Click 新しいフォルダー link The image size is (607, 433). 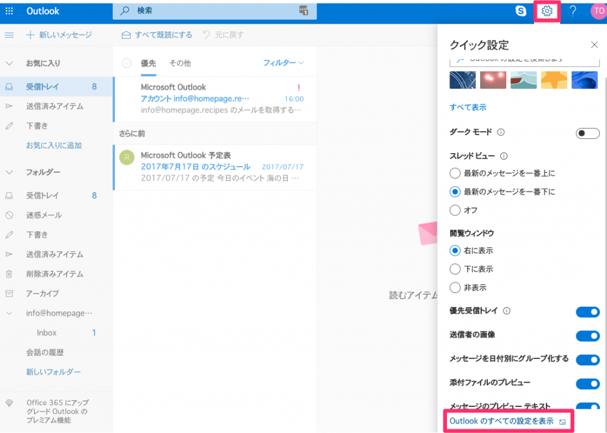[x=53, y=372]
